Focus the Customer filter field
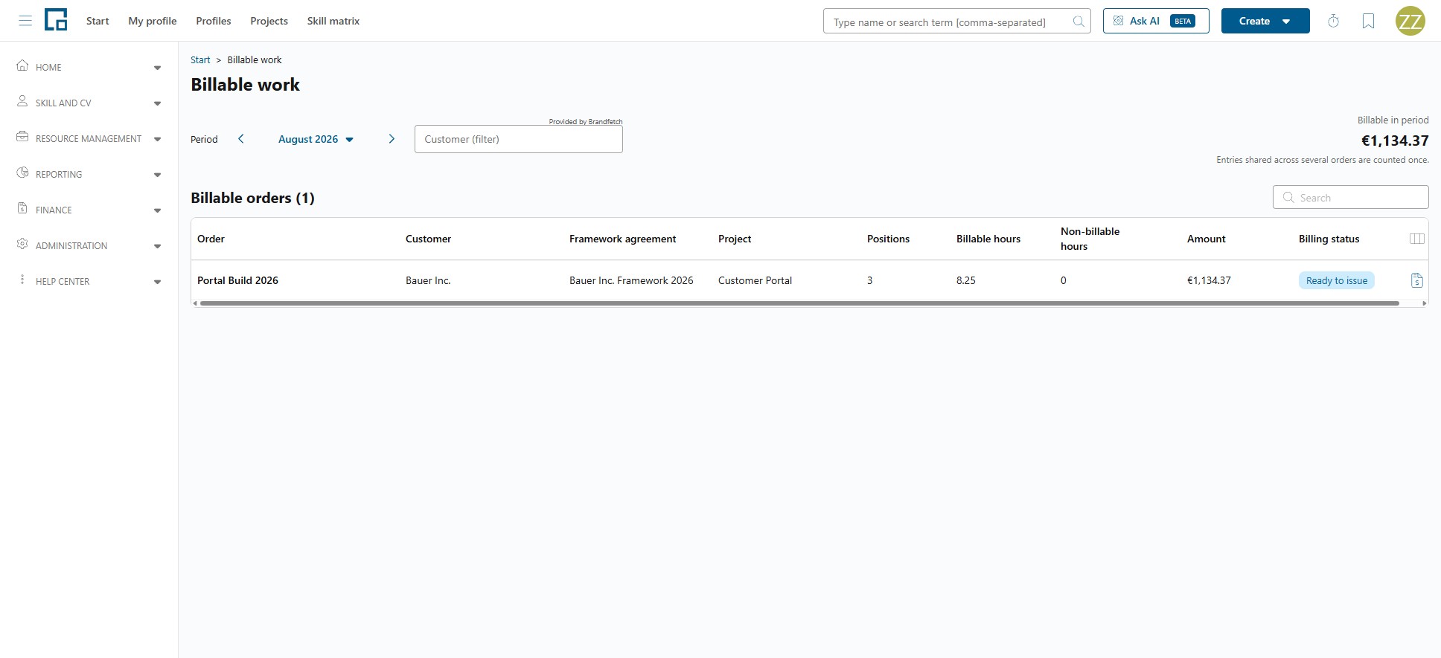 point(519,139)
